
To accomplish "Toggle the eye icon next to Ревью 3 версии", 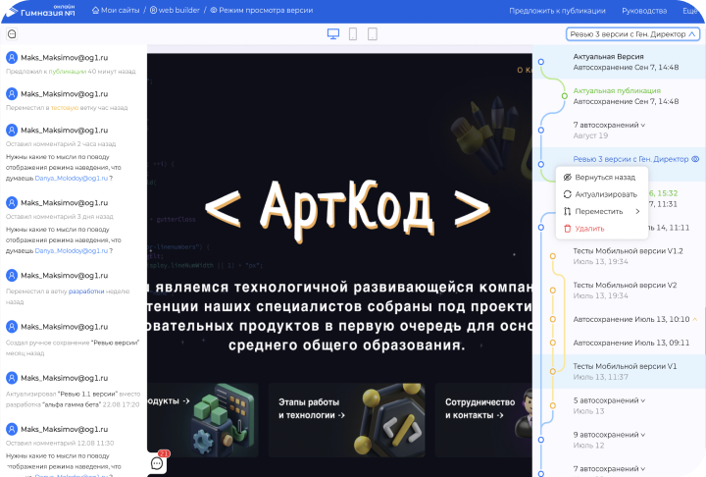I will click(695, 159).
